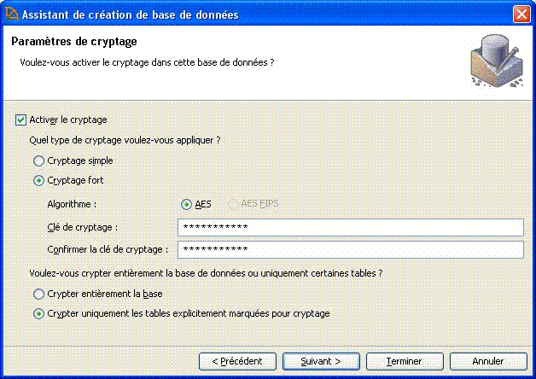Click the window title bar text

[129, 15]
